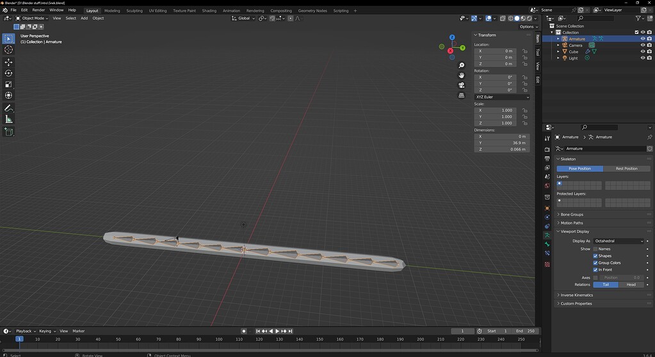
Task: Select the Measure tool
Action: [x=8, y=120]
